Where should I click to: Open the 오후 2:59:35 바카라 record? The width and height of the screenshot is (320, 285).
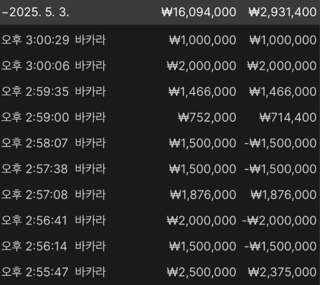pyautogui.click(x=160, y=92)
